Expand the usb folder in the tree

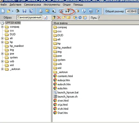coord(2,61)
